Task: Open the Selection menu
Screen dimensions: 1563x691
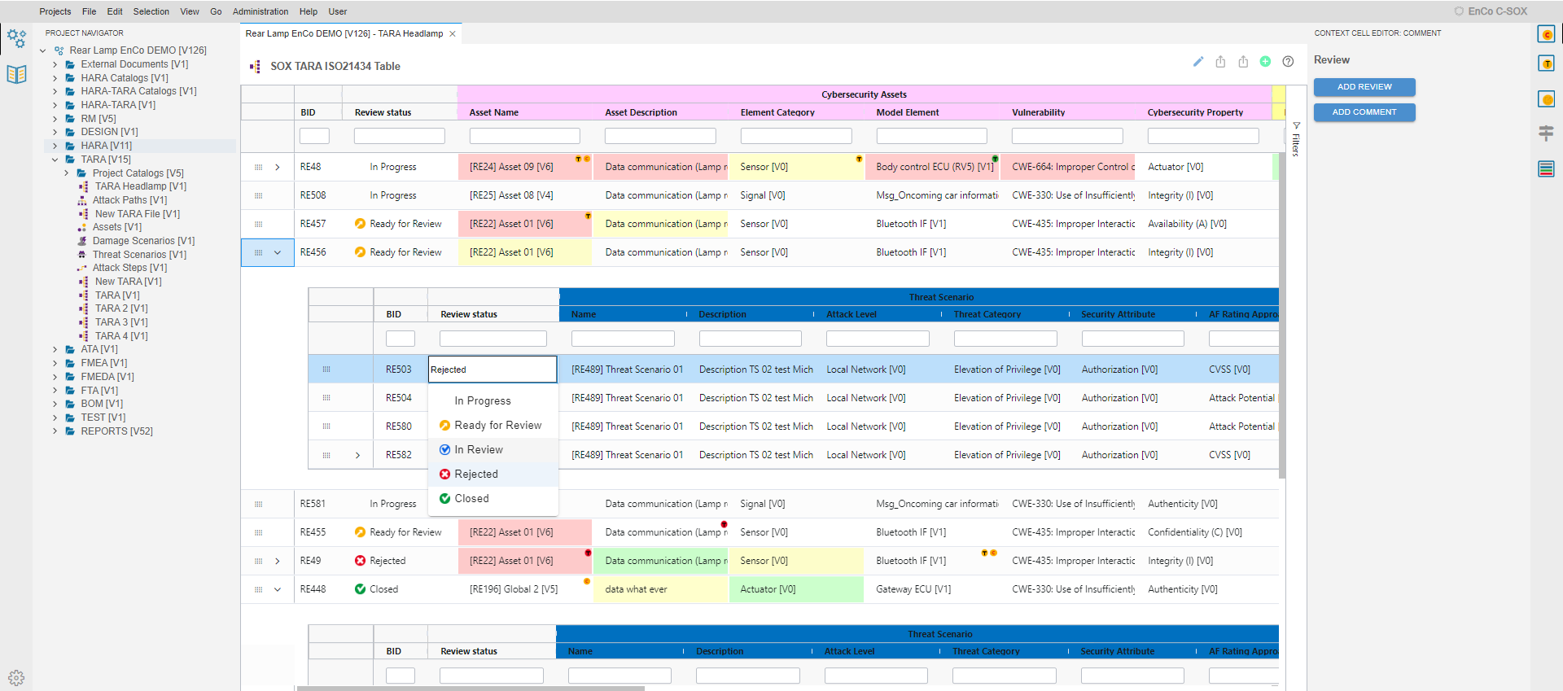Action: tap(151, 11)
